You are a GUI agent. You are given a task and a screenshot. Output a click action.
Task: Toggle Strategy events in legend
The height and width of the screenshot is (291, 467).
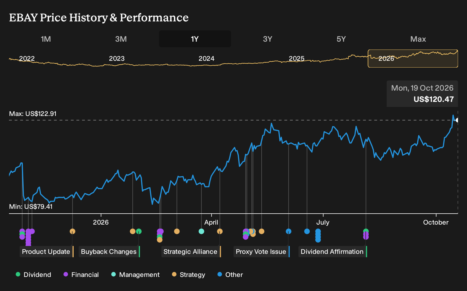click(189, 275)
